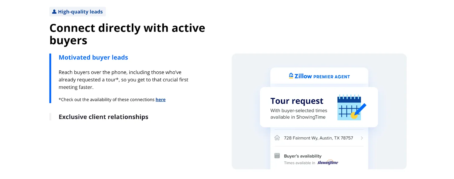Click the person icon in High-quality leads badge
This screenshot has height=179, width=454.
(x=54, y=12)
